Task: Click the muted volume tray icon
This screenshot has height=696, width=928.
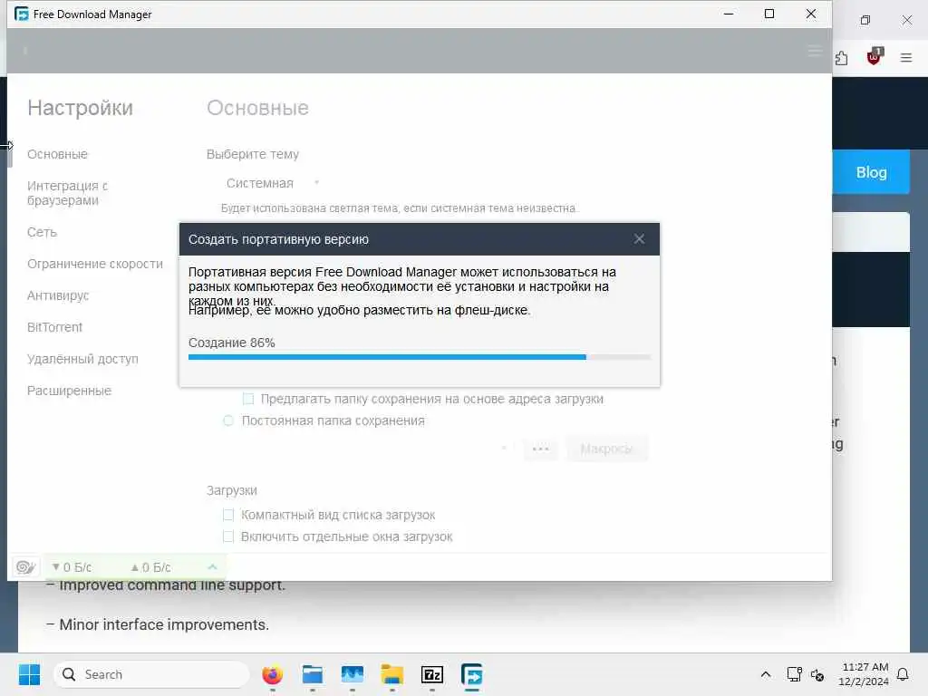Action: [817, 674]
